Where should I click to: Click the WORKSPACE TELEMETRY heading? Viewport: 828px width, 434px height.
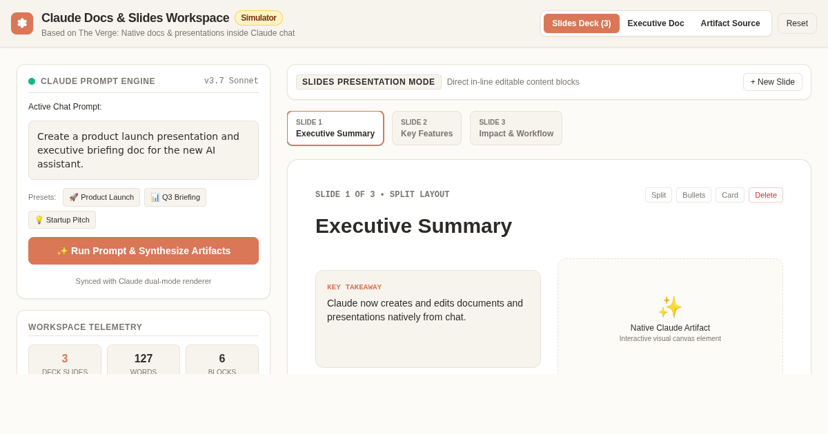click(86, 327)
